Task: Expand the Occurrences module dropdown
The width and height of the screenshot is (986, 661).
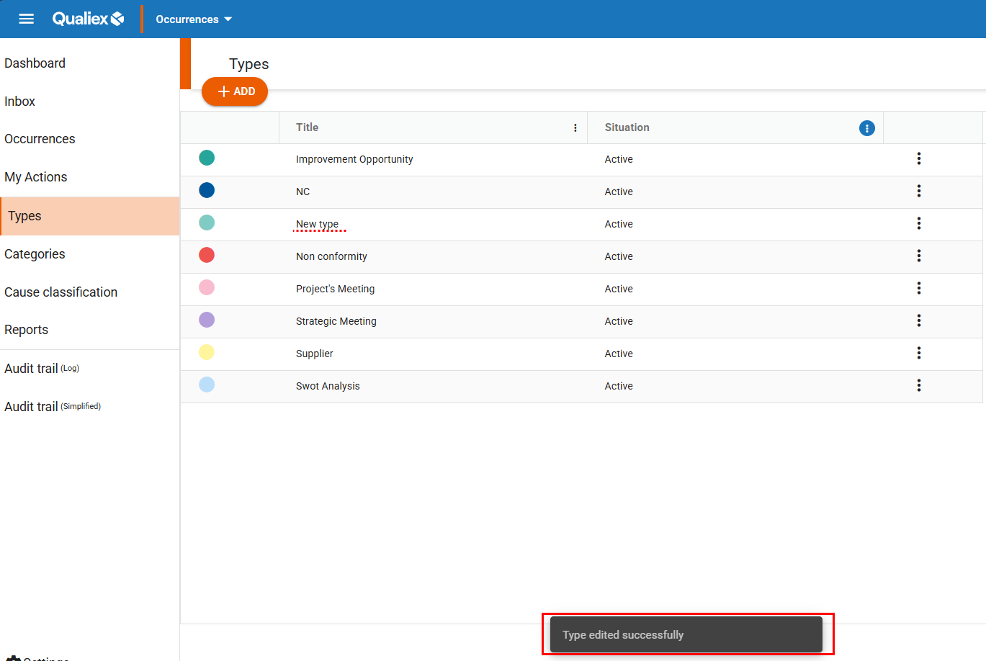Action: pos(194,19)
